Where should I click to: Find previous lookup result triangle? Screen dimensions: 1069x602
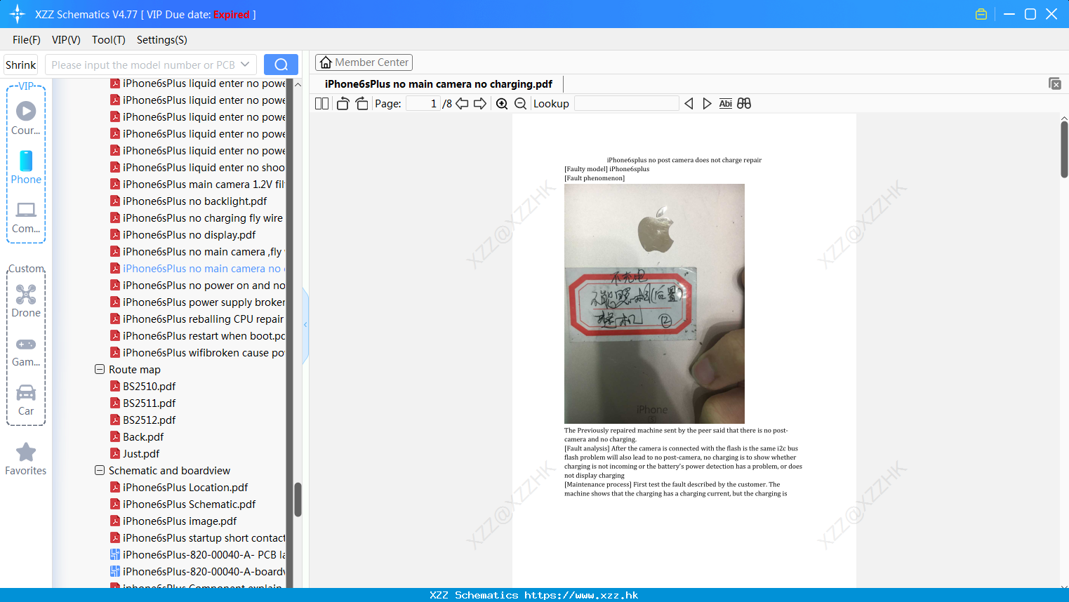pyautogui.click(x=689, y=104)
